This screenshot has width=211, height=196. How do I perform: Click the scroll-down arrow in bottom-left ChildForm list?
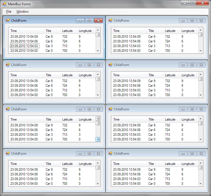click(x=98, y=184)
